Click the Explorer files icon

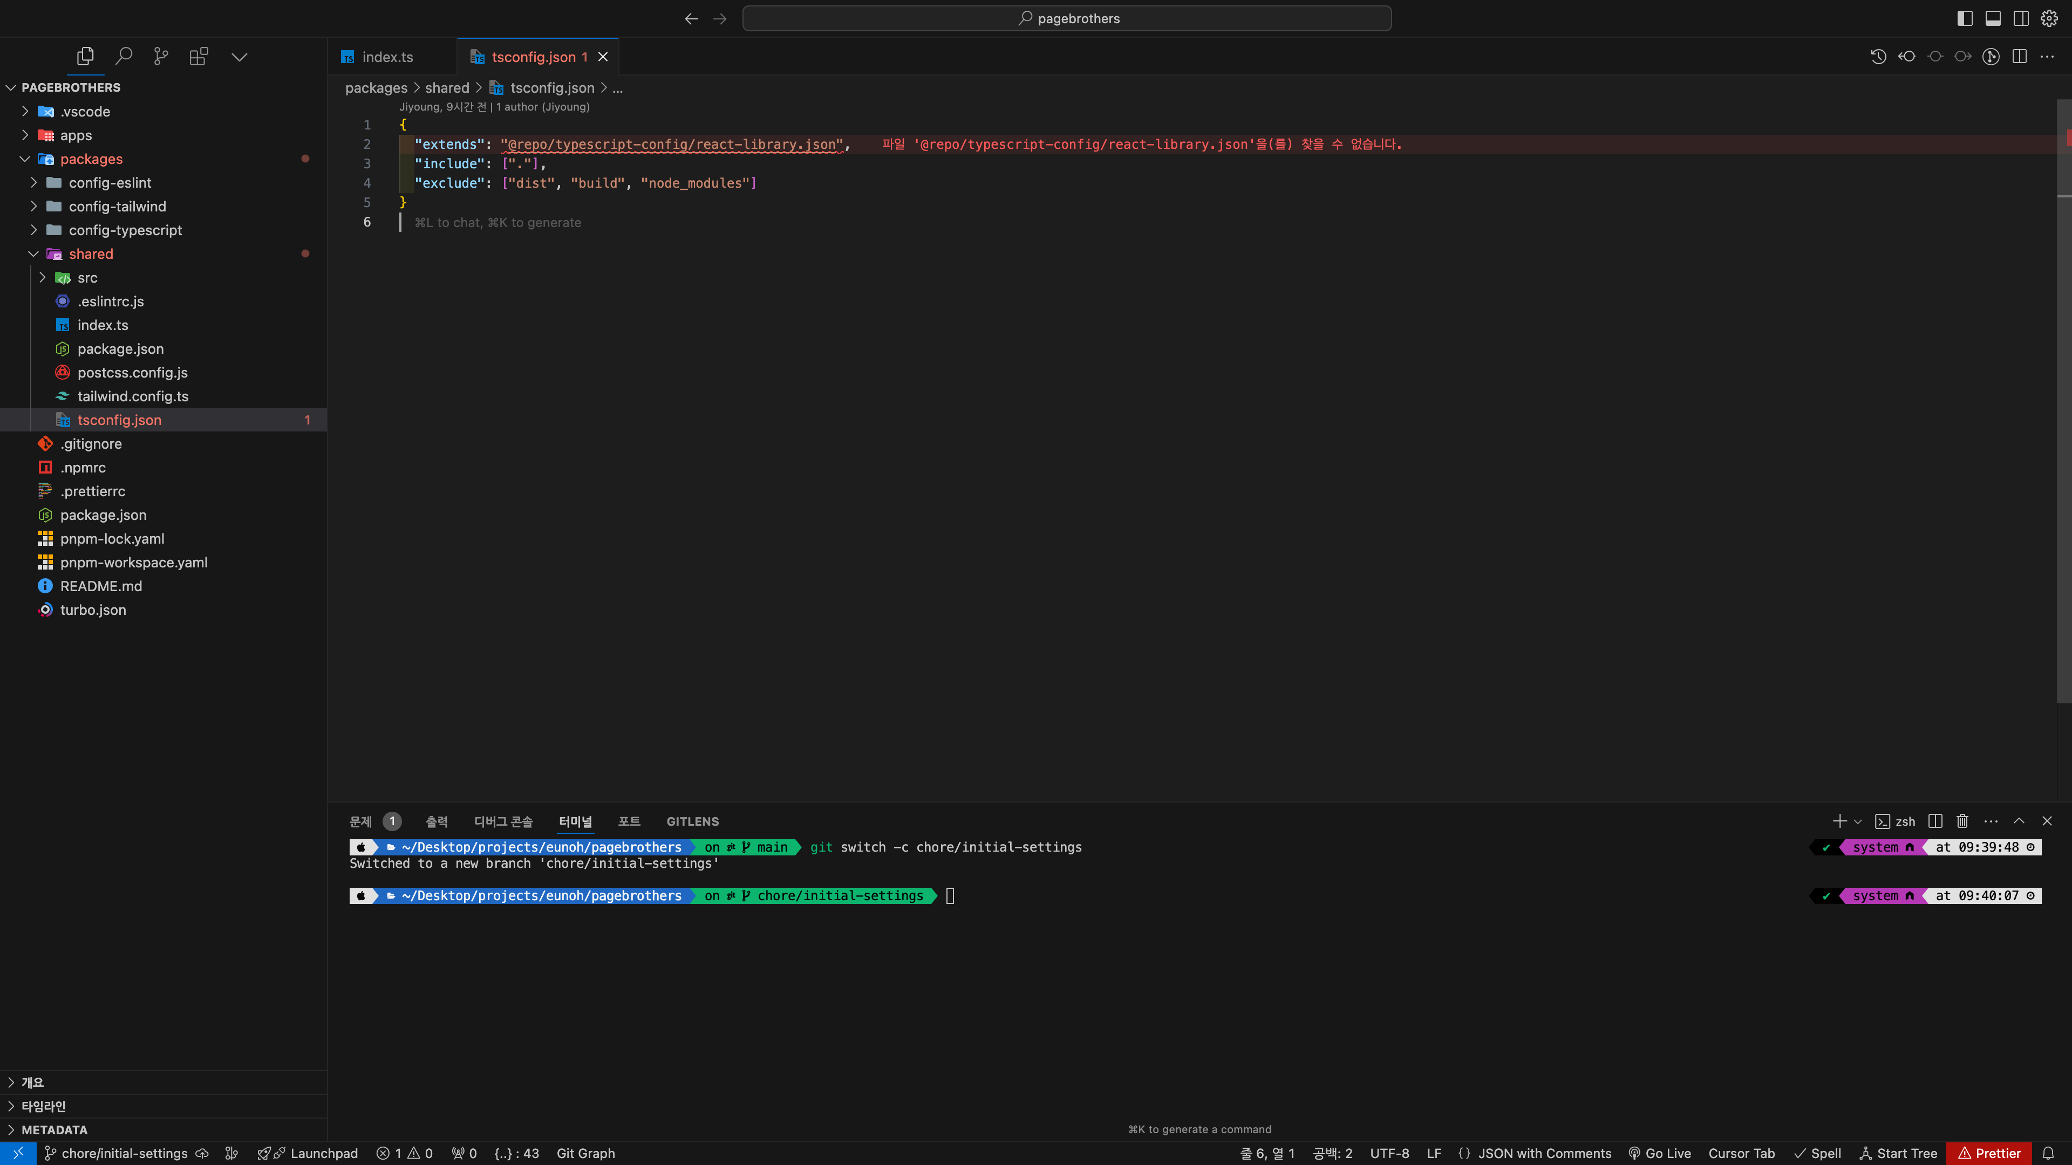pyautogui.click(x=85, y=56)
